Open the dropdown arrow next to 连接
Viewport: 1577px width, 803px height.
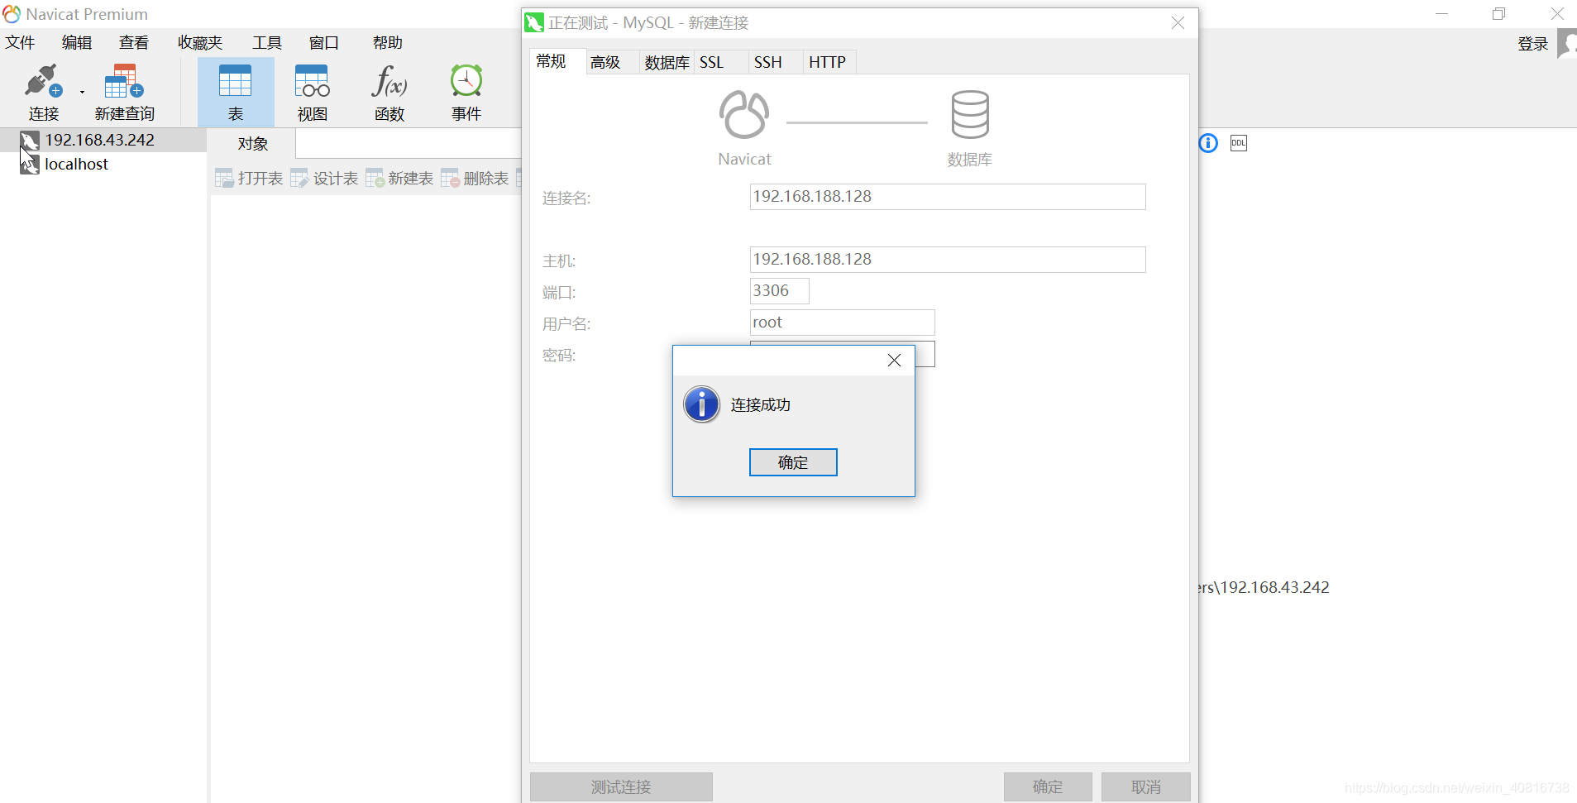coord(82,92)
